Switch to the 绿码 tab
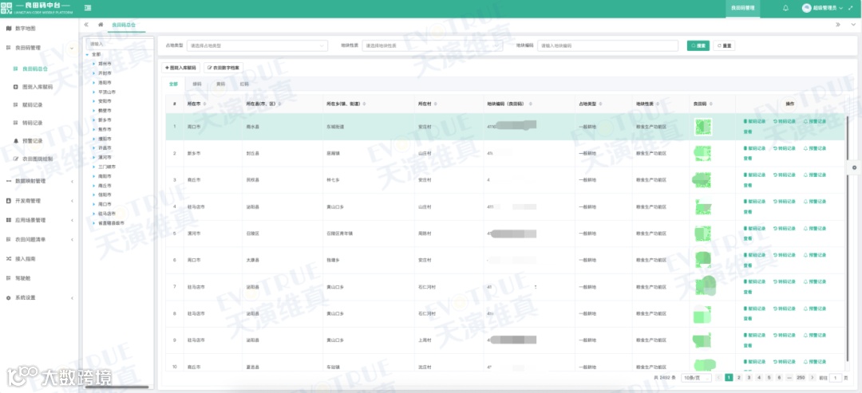This screenshot has height=393, width=862. click(x=197, y=84)
